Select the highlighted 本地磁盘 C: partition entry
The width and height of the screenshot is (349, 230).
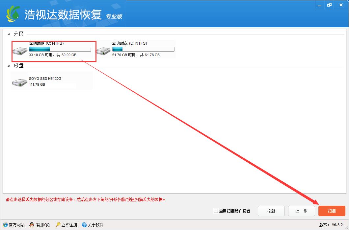54,51
